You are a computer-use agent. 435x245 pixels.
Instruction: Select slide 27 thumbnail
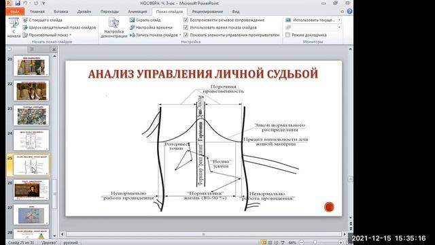coord(31,214)
